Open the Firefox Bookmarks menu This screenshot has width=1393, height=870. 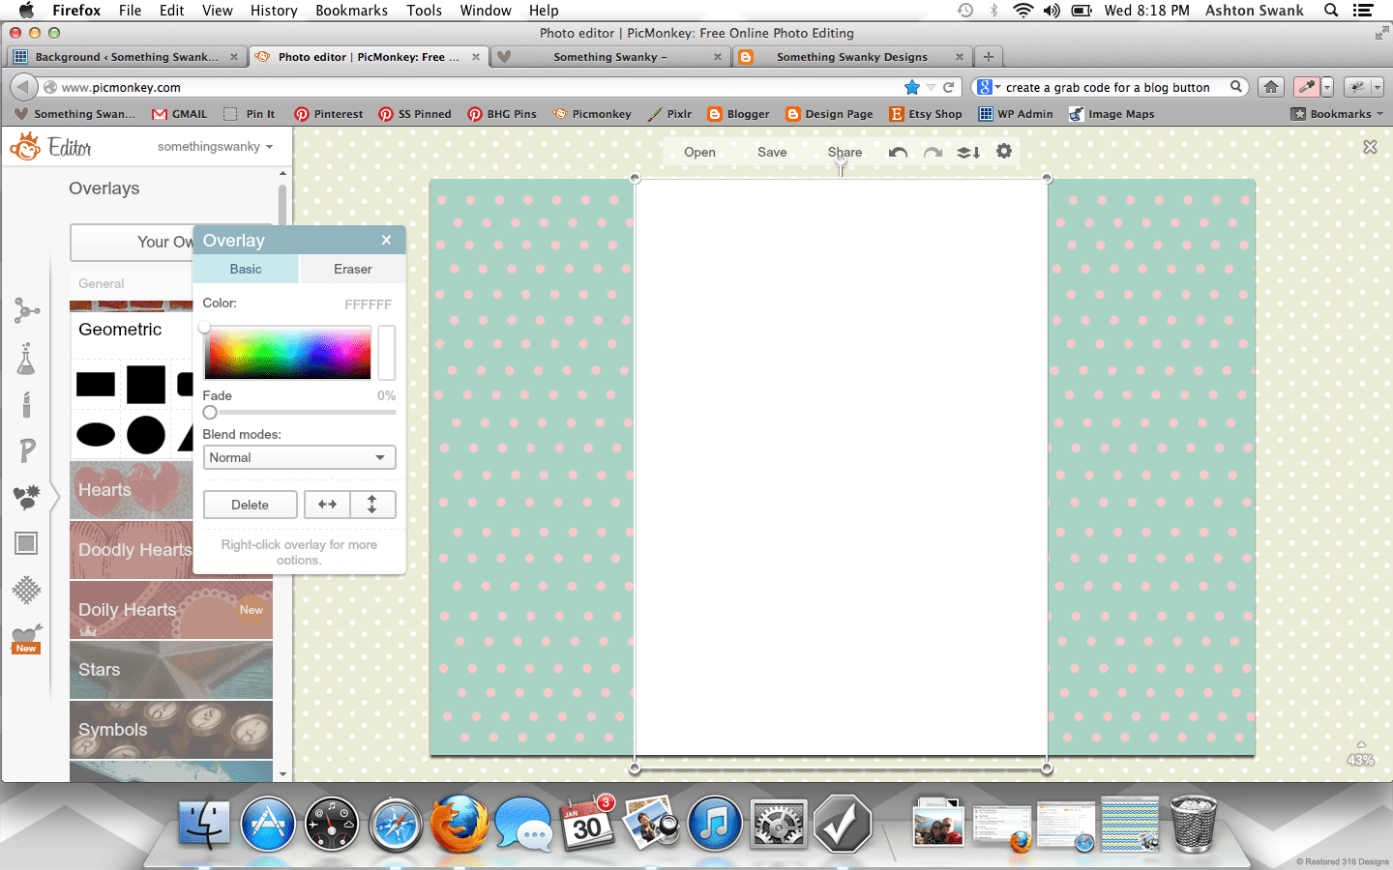tap(351, 11)
